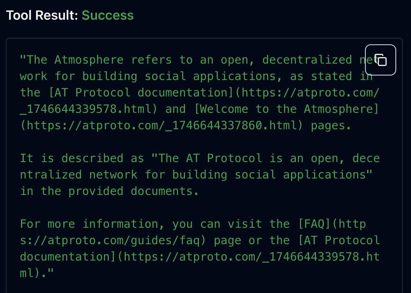
Task: Click the green Success status label
Action: pyautogui.click(x=108, y=15)
